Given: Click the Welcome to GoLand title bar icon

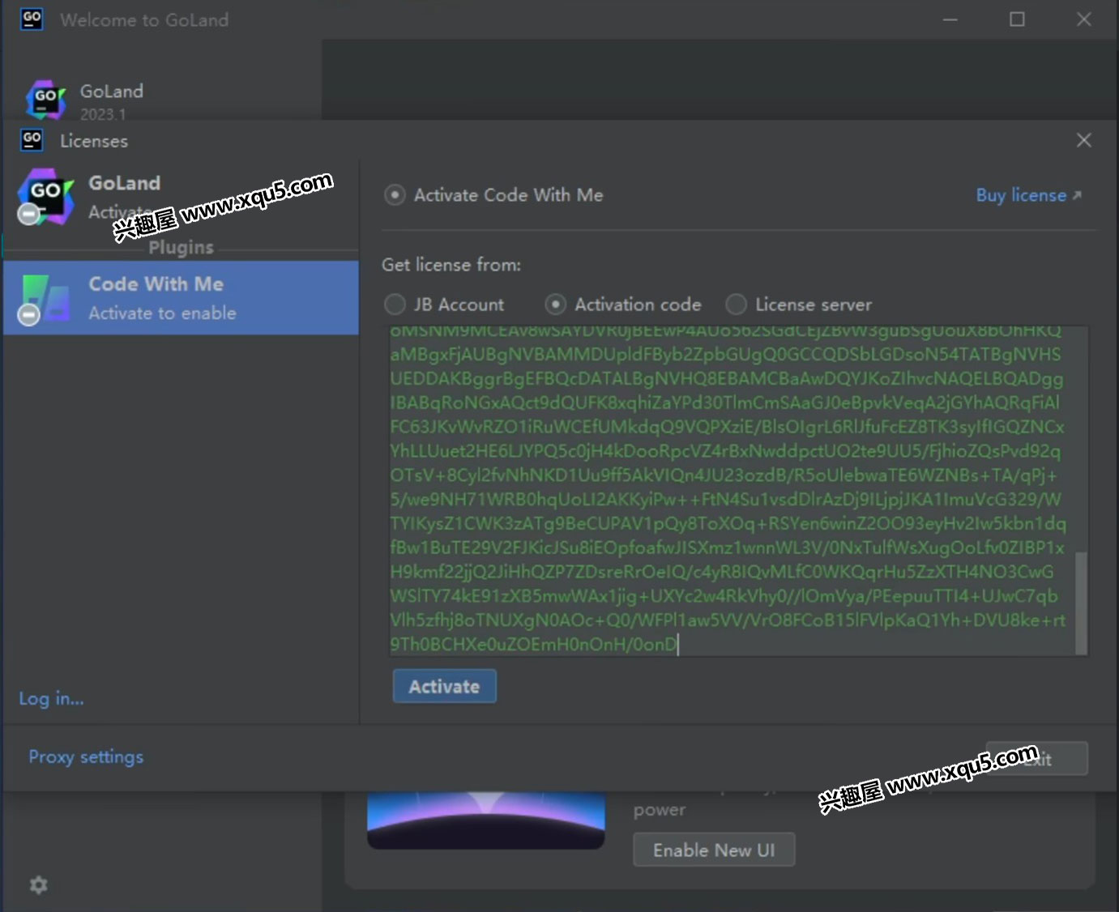Looking at the screenshot, I should click(x=32, y=19).
